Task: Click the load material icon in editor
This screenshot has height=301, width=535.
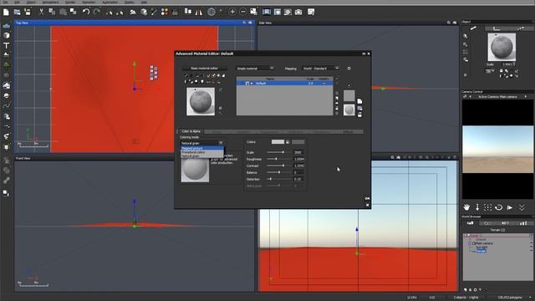Action: click(359, 109)
